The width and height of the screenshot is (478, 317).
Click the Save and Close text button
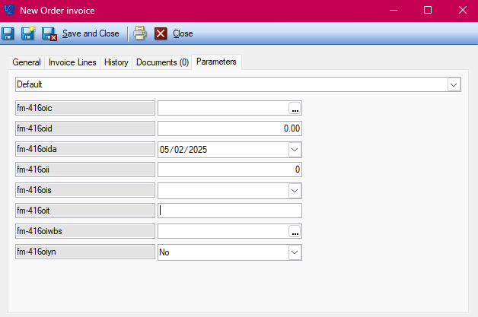pos(91,33)
